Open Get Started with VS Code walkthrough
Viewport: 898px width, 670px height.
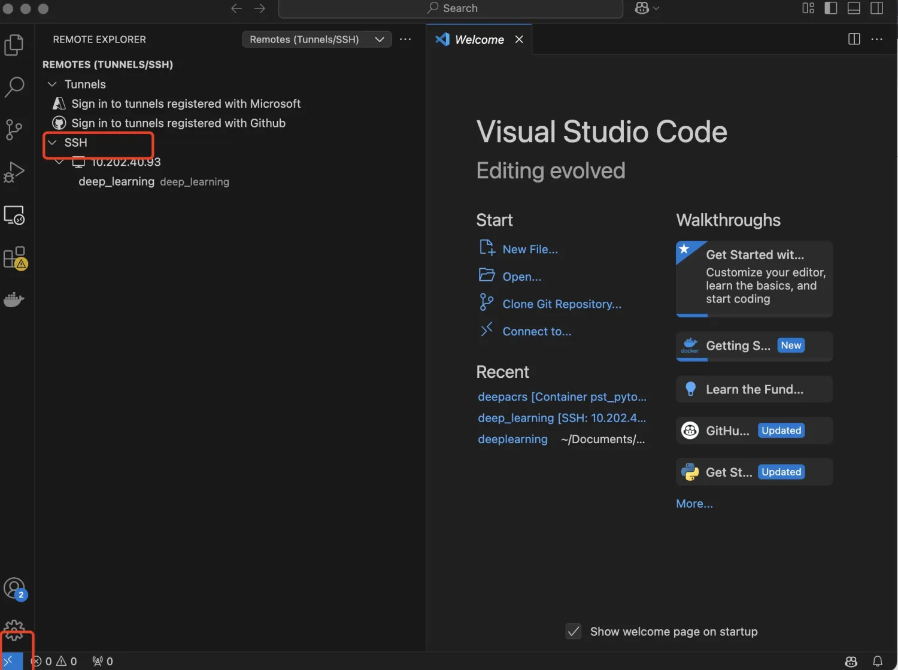(x=754, y=278)
